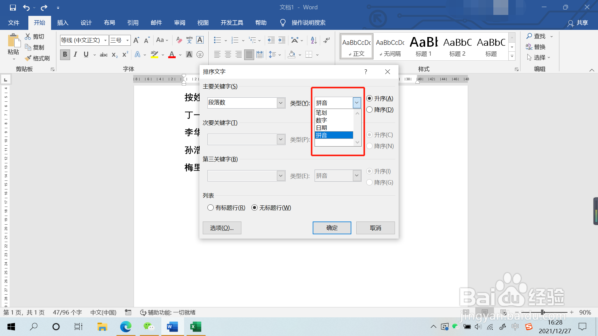Click the 操作说明搜索 search field
Viewport: 598px width, 336px height.
tap(308, 23)
